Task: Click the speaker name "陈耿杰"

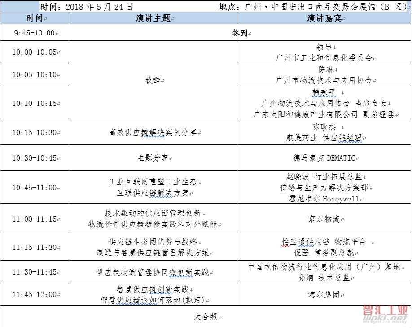Action: click(x=324, y=127)
